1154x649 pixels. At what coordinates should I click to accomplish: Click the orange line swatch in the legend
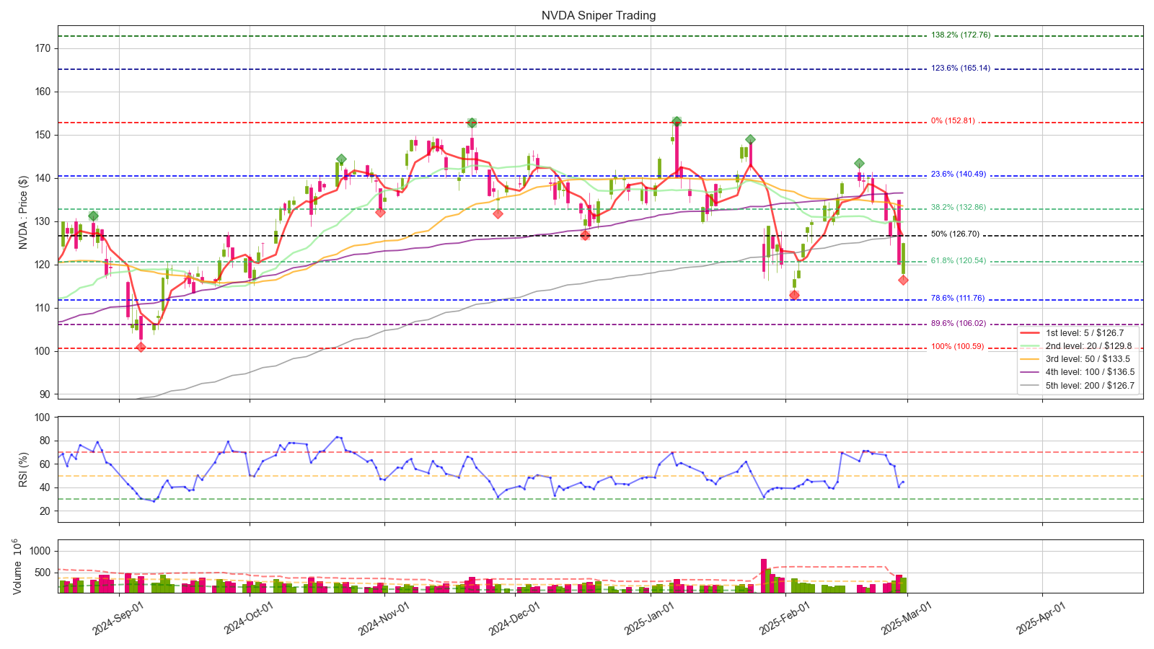1031,359
